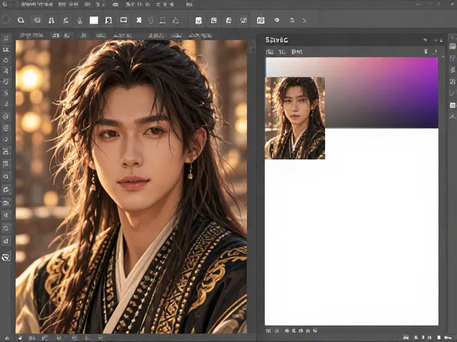Open the calendar-like icon in top toolbar

coord(261,20)
